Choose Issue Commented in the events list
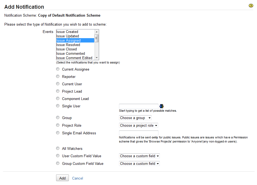This screenshot has width=257, height=185. tap(71, 54)
